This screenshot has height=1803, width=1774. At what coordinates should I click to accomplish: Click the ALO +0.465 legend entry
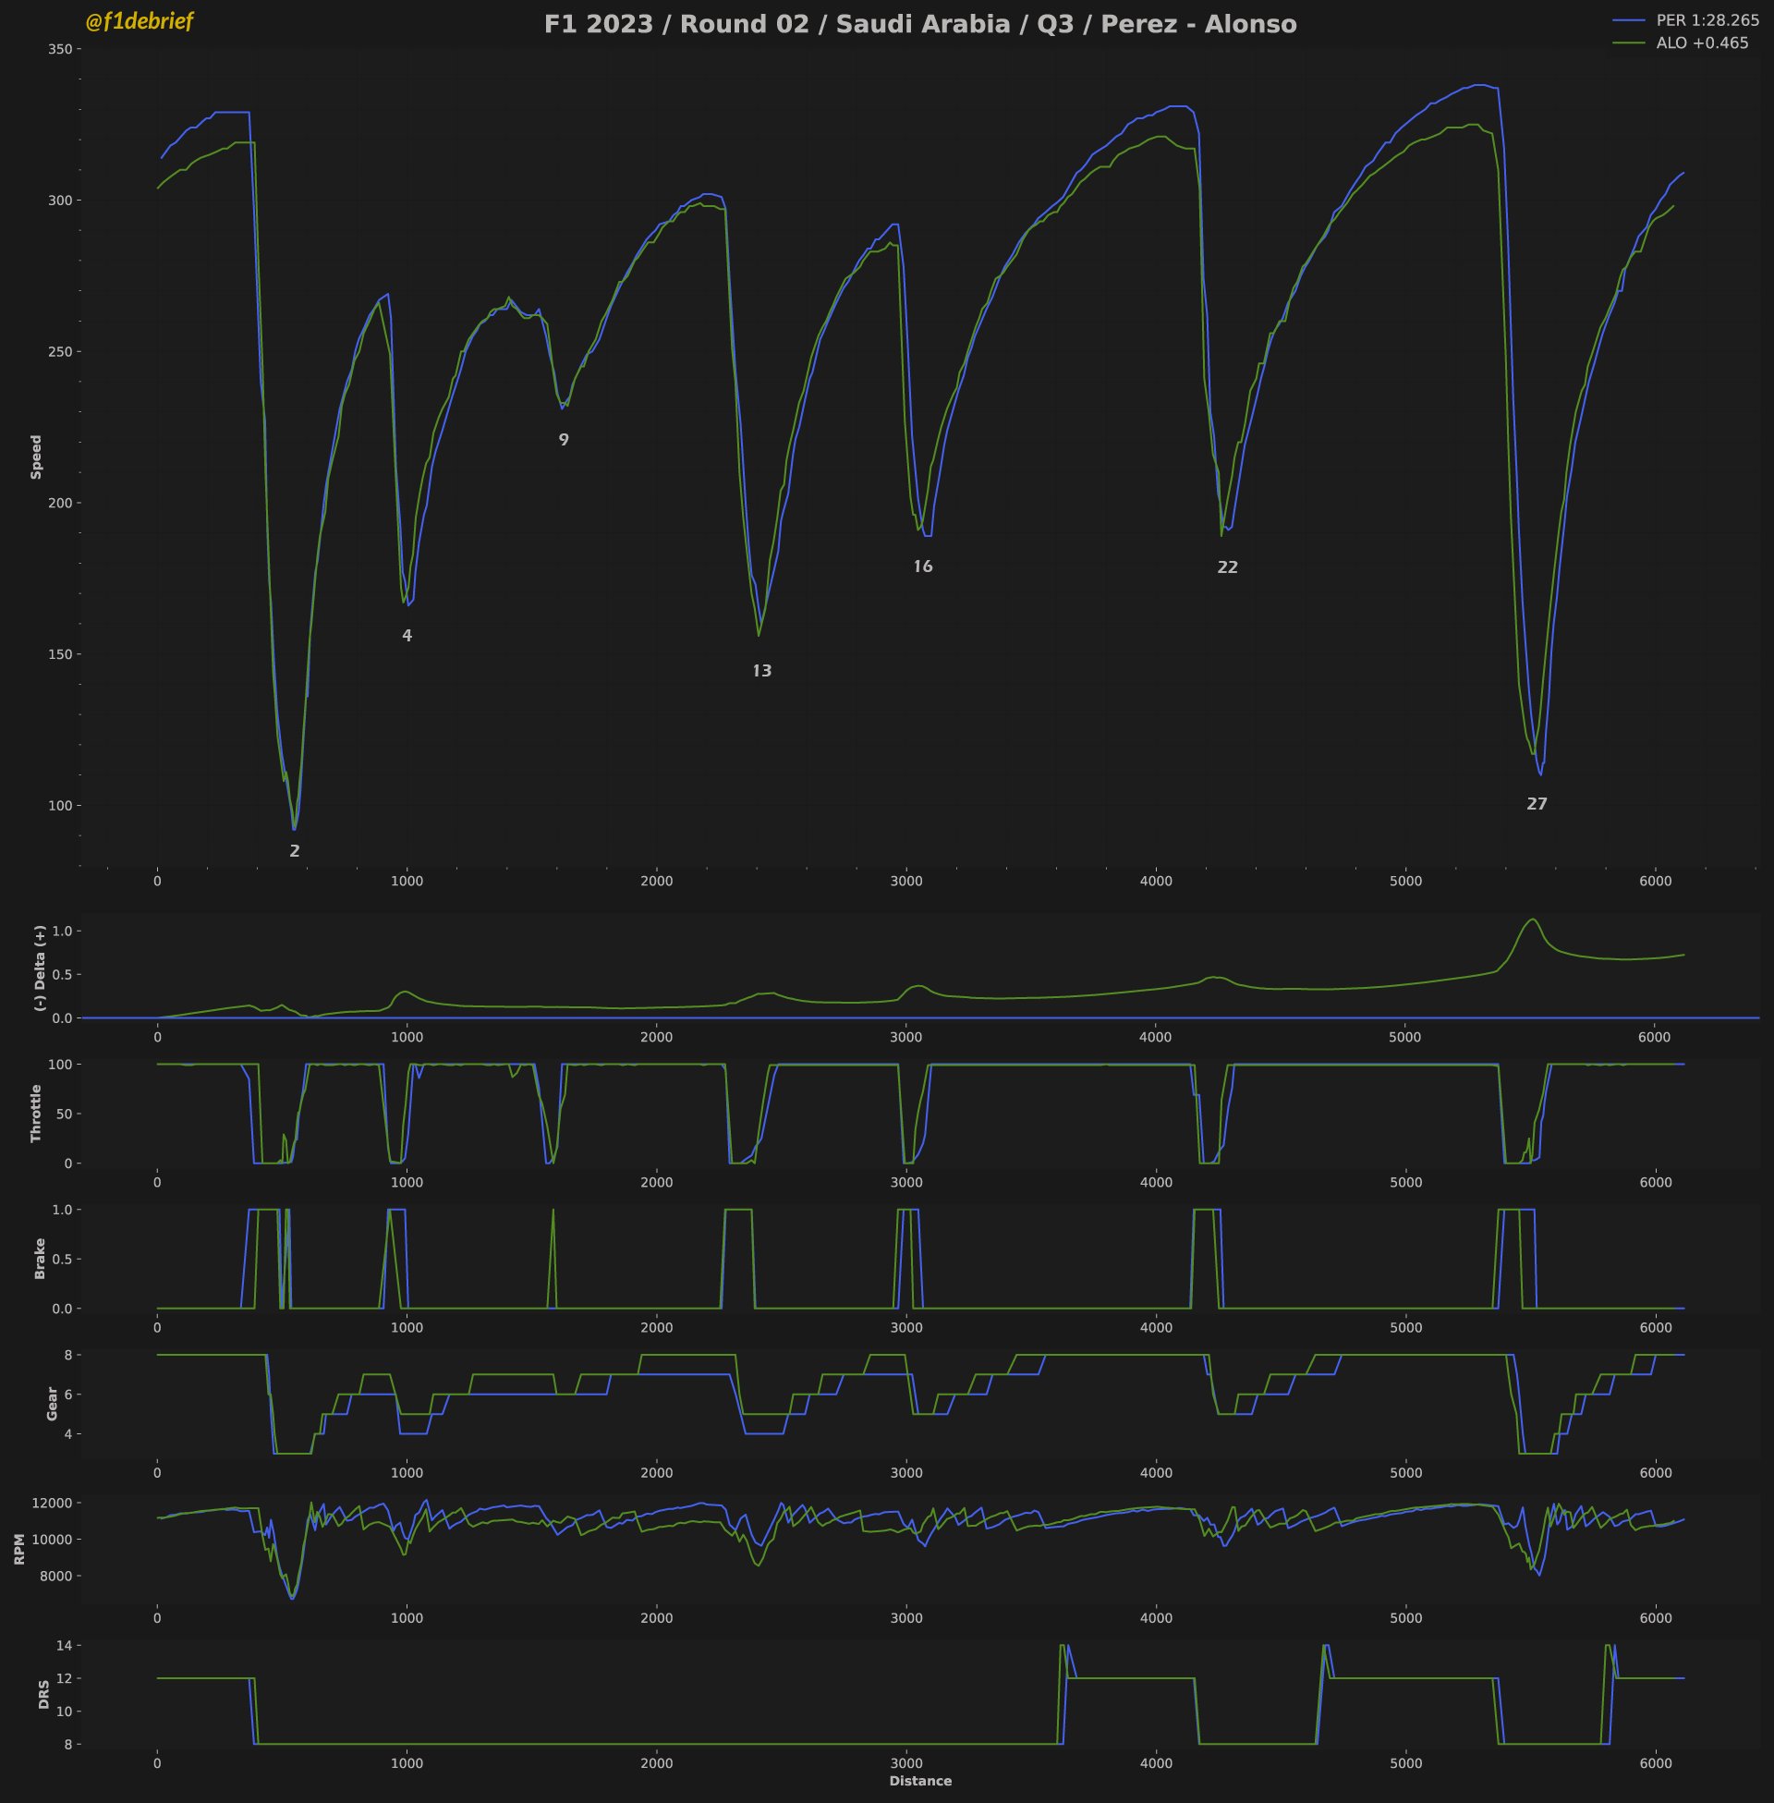pos(1701,43)
